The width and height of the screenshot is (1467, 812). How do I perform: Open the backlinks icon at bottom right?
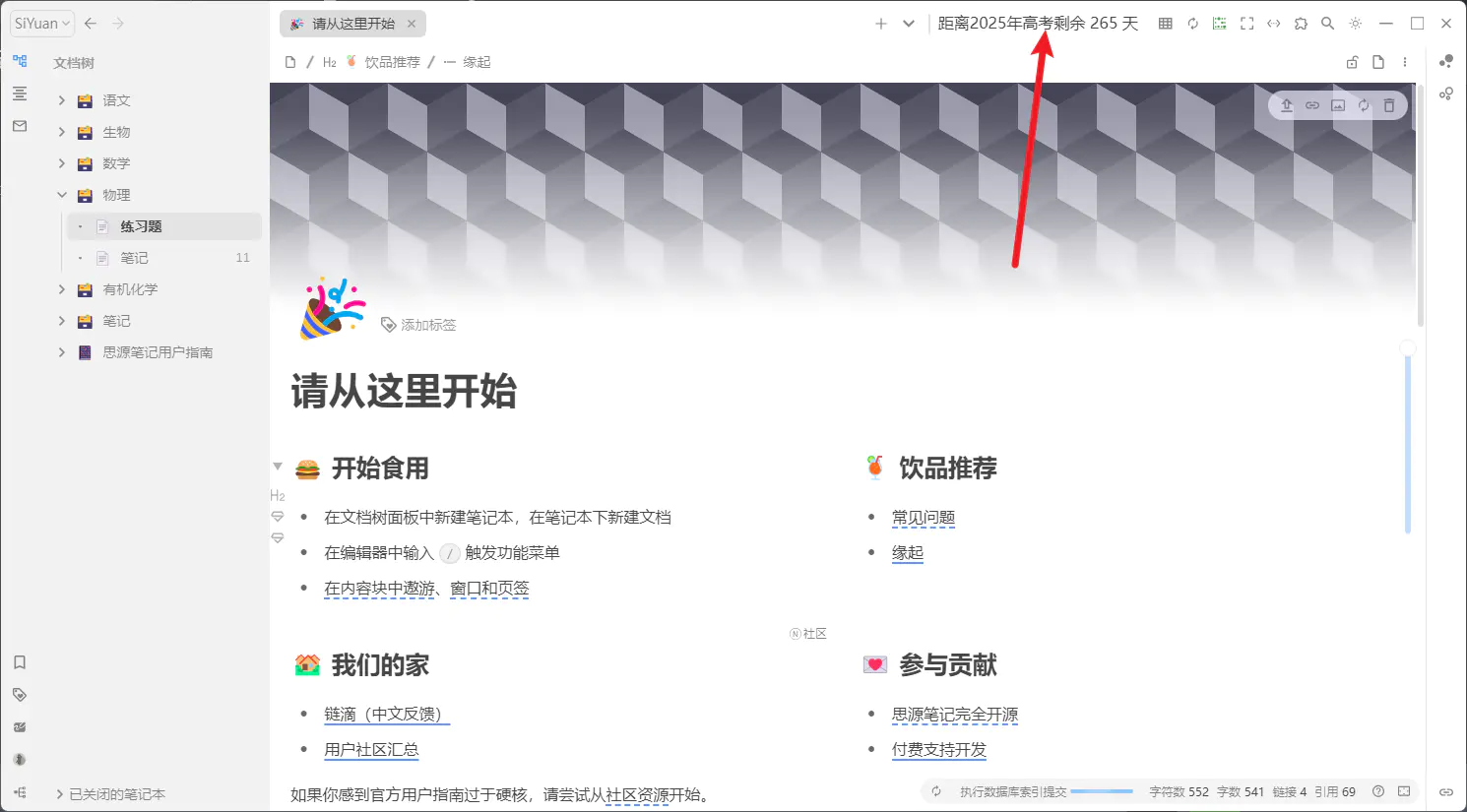click(1446, 791)
